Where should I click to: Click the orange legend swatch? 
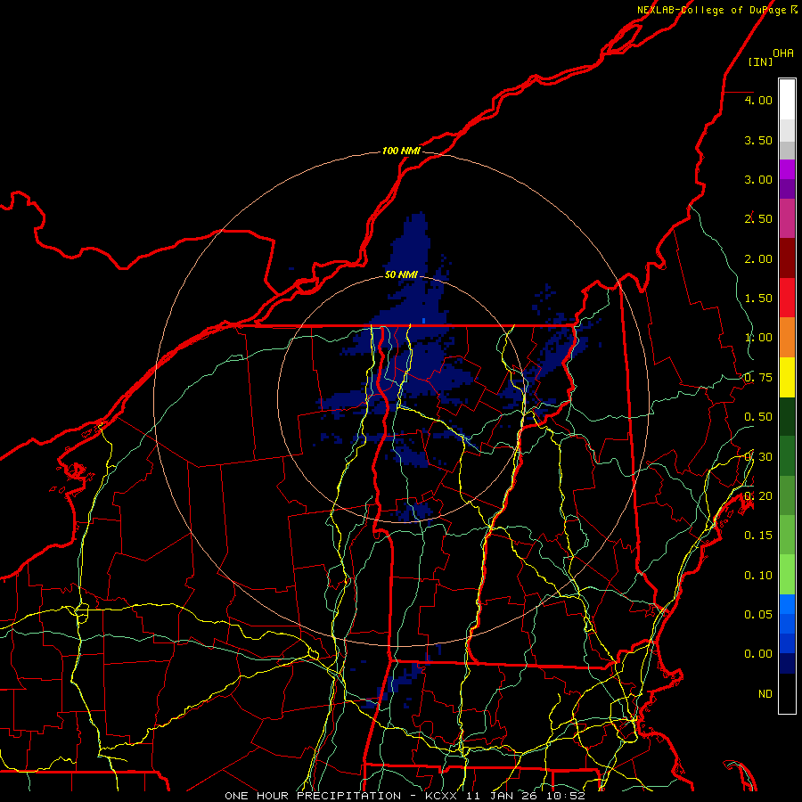tap(787, 338)
